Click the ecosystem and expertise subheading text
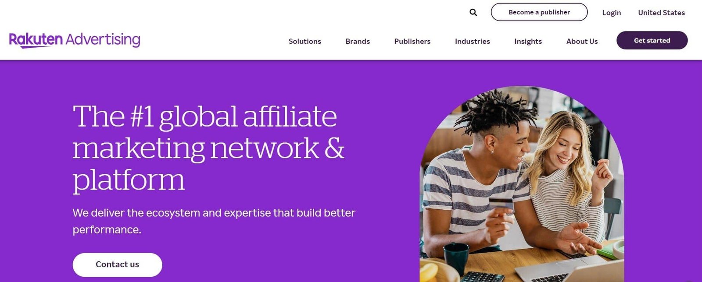 coord(214,221)
